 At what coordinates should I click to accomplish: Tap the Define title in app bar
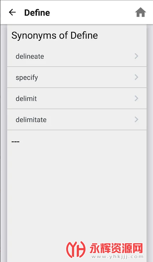click(x=37, y=13)
